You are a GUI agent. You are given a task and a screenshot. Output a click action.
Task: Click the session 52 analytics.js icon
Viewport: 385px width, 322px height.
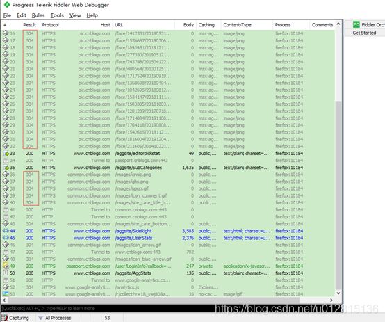coord(6,287)
